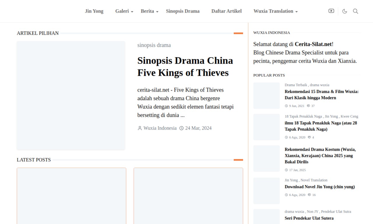Click 'drama wuxia' tag above Seri Pendekar
373x224 pixels.
click(294, 212)
